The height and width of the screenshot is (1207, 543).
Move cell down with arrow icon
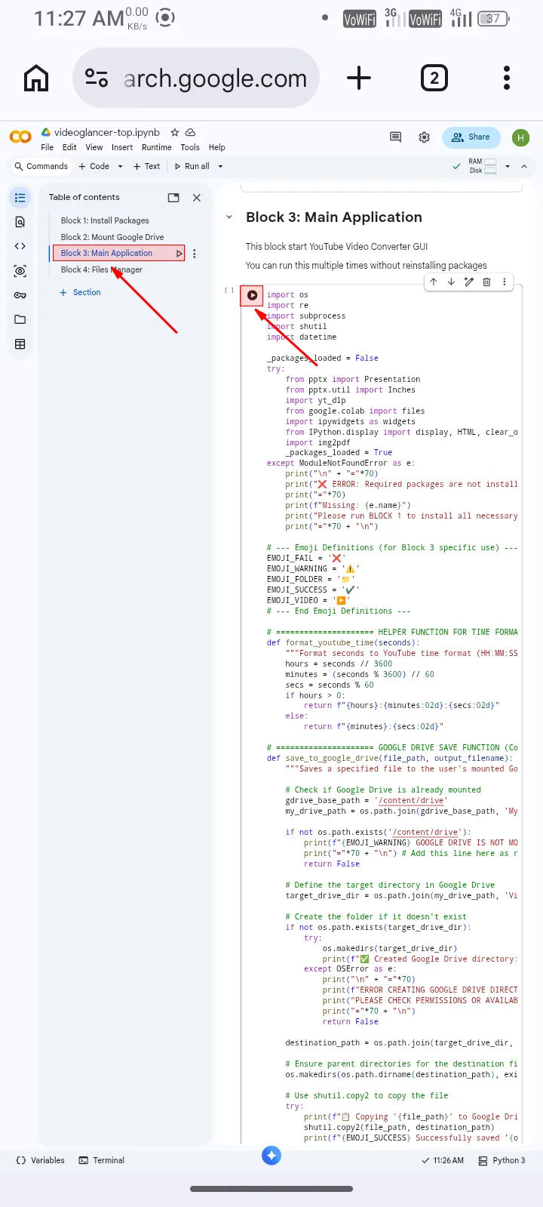point(451,282)
